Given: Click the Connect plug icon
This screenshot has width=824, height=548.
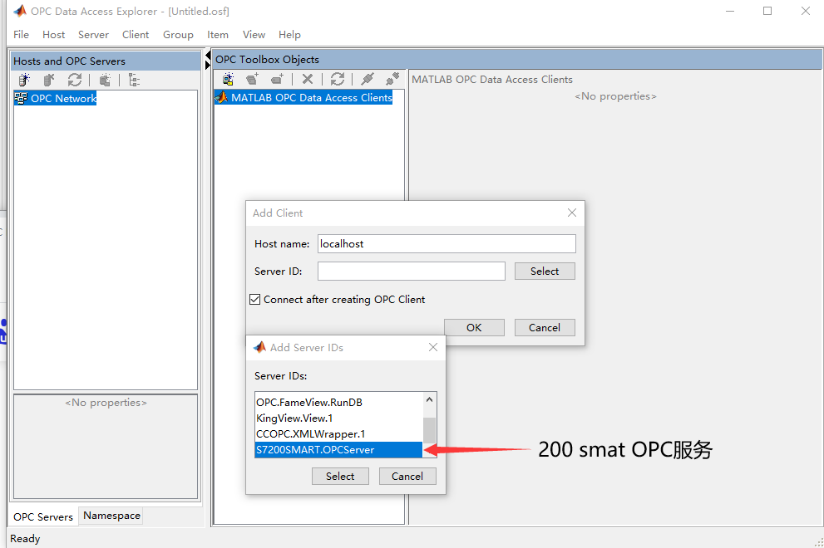Looking at the screenshot, I should click(x=368, y=79).
